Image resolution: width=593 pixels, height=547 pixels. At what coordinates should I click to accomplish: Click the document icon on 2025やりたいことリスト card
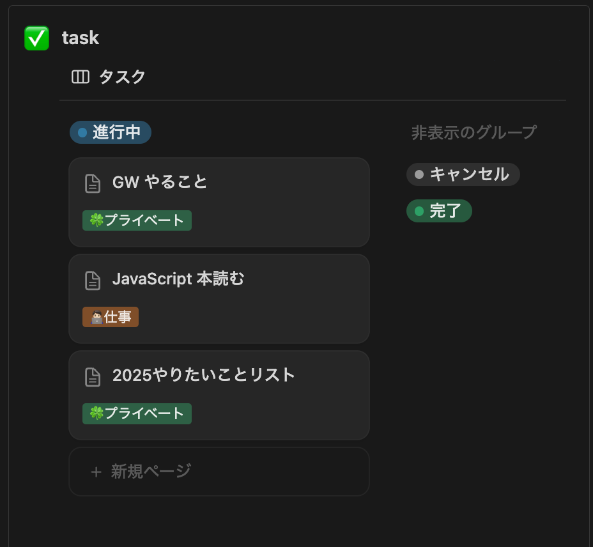93,377
